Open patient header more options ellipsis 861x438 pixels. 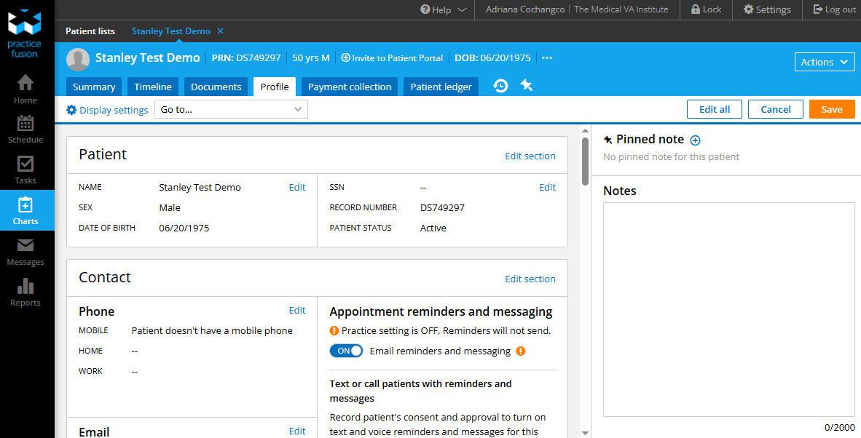point(547,57)
